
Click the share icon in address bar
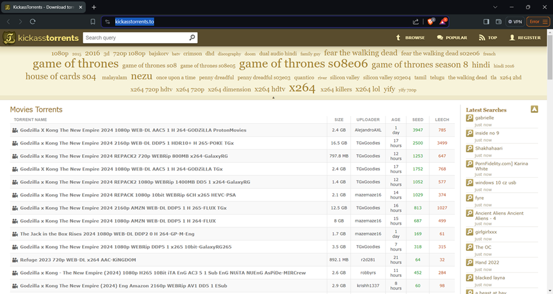pos(416,22)
